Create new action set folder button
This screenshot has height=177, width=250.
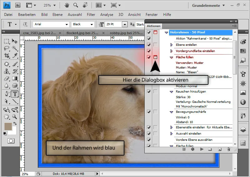[210, 149]
